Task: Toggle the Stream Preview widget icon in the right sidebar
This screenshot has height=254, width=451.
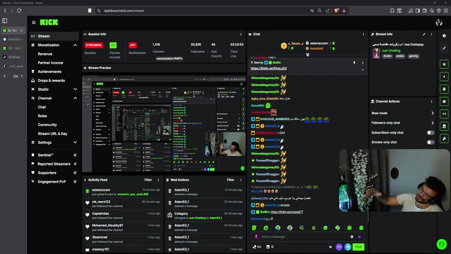Action: point(444,64)
